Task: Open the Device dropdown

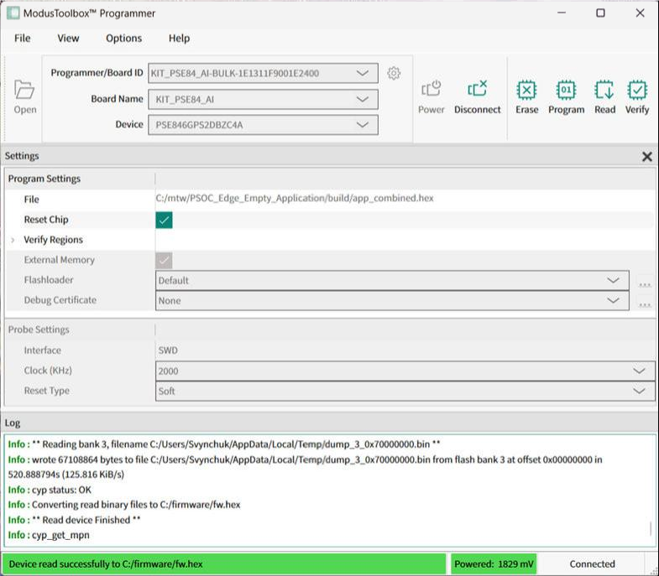Action: tap(263, 125)
